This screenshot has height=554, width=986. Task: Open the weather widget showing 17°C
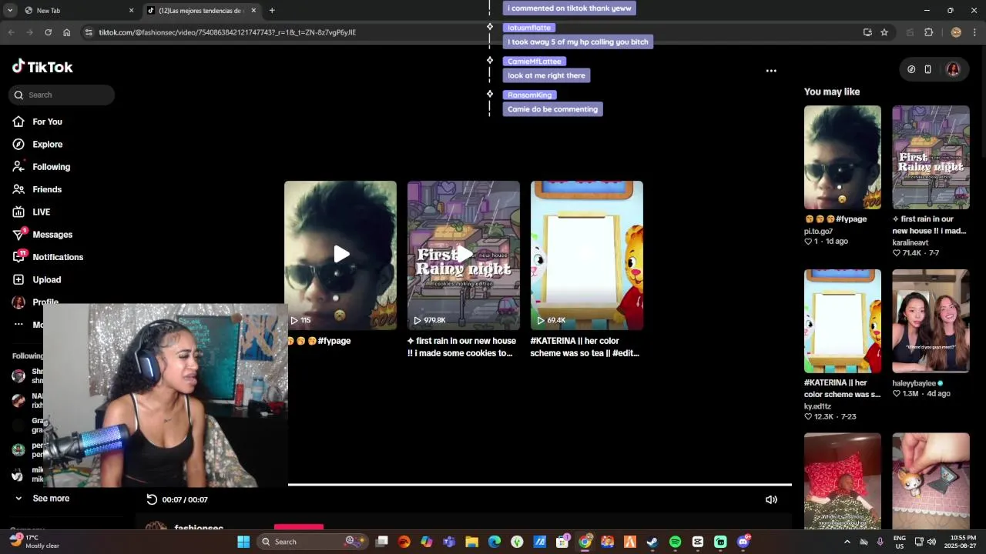[34, 541]
